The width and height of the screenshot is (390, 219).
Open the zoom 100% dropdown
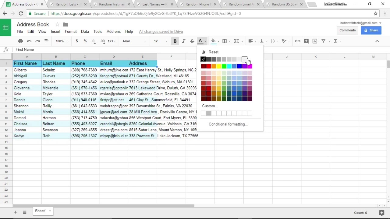click(x=62, y=41)
